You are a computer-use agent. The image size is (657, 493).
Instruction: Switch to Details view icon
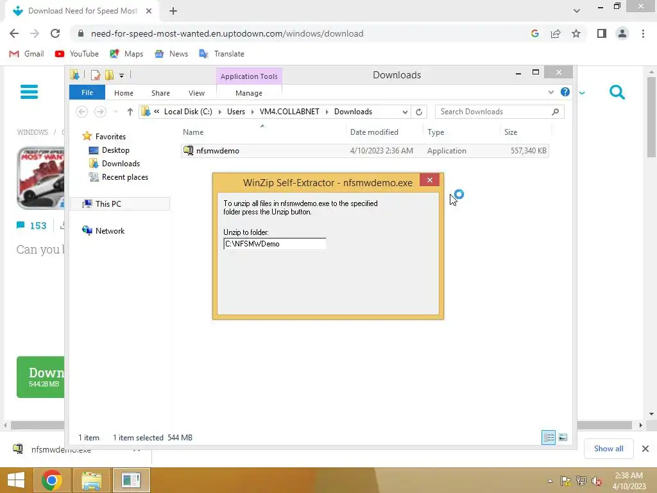pyautogui.click(x=549, y=437)
